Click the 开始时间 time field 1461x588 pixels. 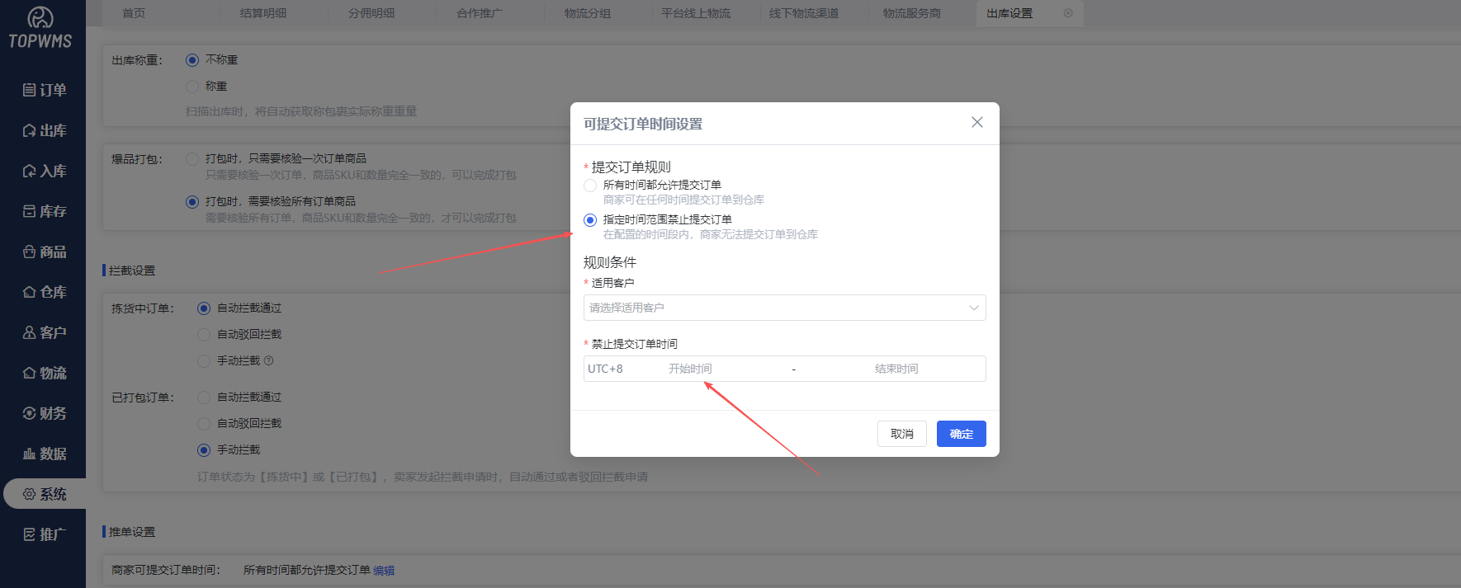(690, 369)
